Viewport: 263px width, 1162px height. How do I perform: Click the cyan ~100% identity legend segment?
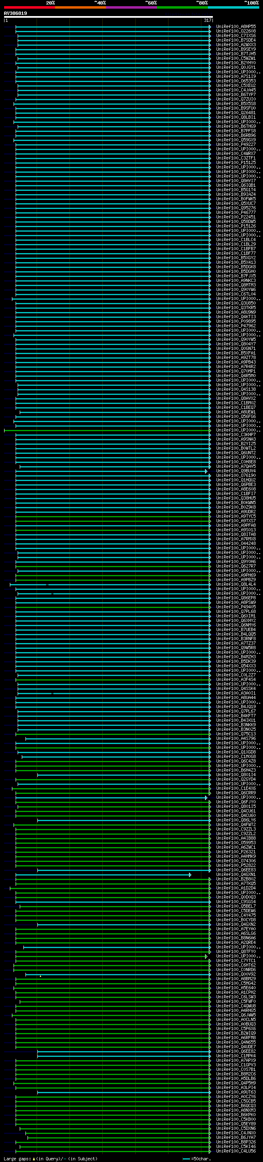click(233, 7)
